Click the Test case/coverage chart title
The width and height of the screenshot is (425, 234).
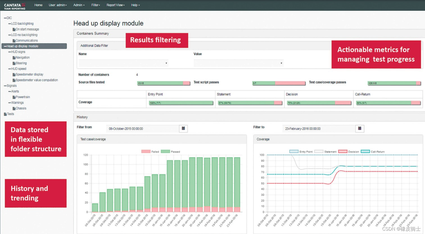coord(93,139)
